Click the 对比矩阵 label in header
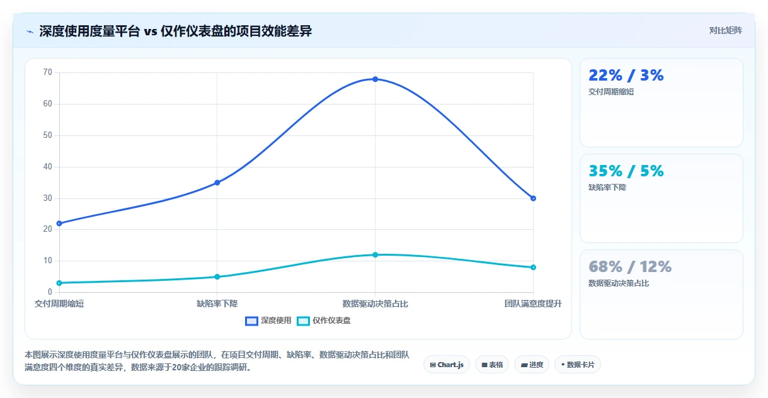The image size is (768, 398). point(726,30)
